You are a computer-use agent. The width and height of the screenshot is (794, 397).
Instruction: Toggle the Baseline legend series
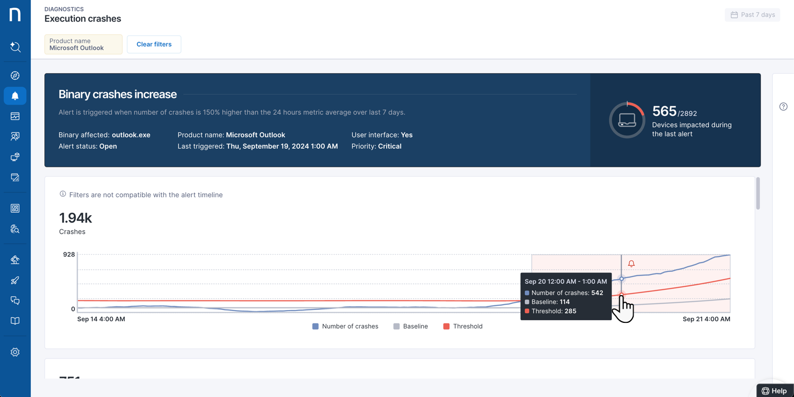(410, 326)
